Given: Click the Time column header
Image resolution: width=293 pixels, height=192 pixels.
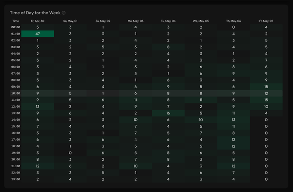Looking at the screenshot, I should pos(16,21).
